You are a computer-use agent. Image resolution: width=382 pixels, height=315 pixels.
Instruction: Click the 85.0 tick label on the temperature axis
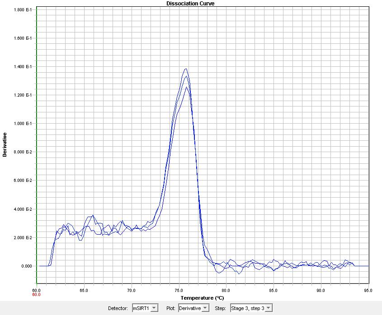coord(274,291)
